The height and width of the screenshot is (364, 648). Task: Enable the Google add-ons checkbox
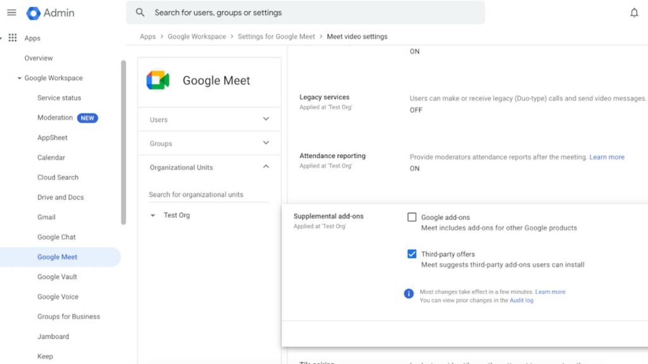tap(412, 217)
